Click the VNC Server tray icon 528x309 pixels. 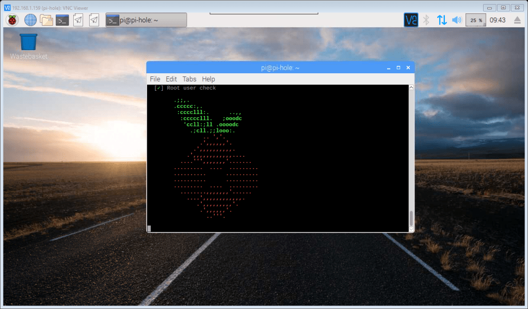click(x=411, y=20)
